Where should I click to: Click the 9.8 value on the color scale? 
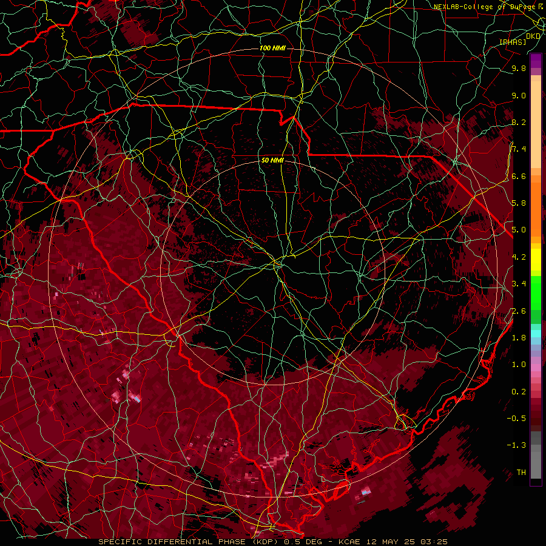pyautogui.click(x=519, y=68)
